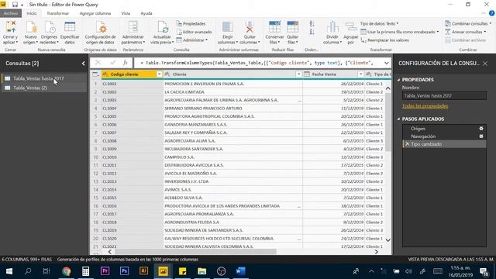Sort descending with the Z-A icon
Image resolution: width=496 pixels, height=279 pixels.
(x=312, y=32)
